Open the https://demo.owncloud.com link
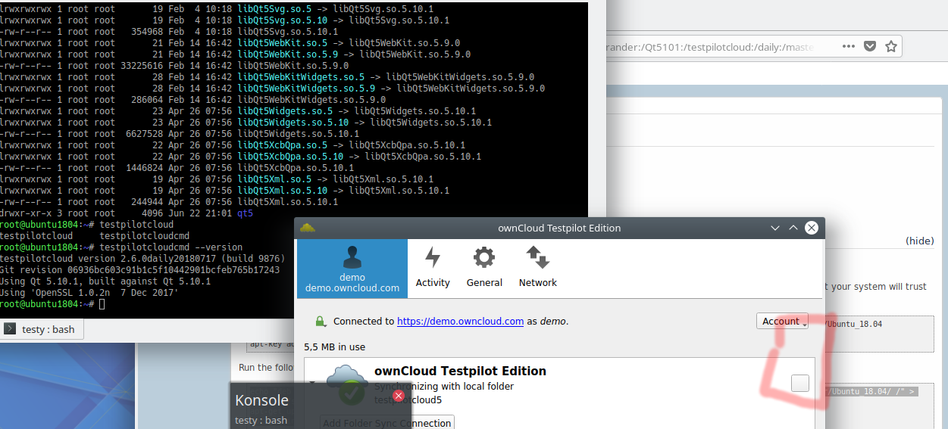Screen dimensions: 948x429 coord(461,321)
